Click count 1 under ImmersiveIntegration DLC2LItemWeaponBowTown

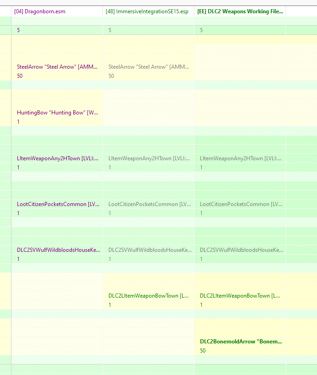pyautogui.click(x=110, y=305)
